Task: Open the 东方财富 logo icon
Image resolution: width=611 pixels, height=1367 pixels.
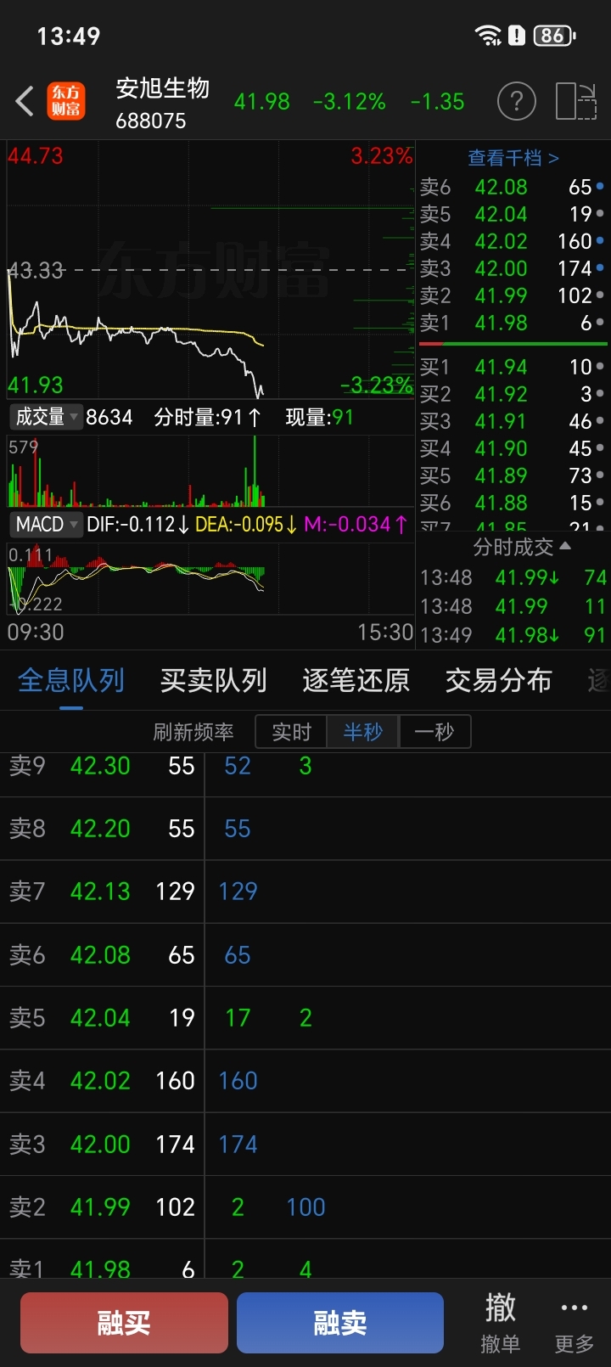Action: tap(66, 102)
